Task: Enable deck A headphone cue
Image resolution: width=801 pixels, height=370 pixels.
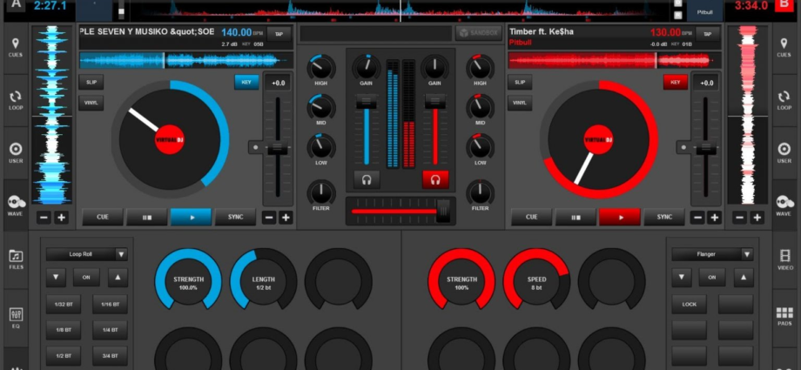Action: coord(367,179)
